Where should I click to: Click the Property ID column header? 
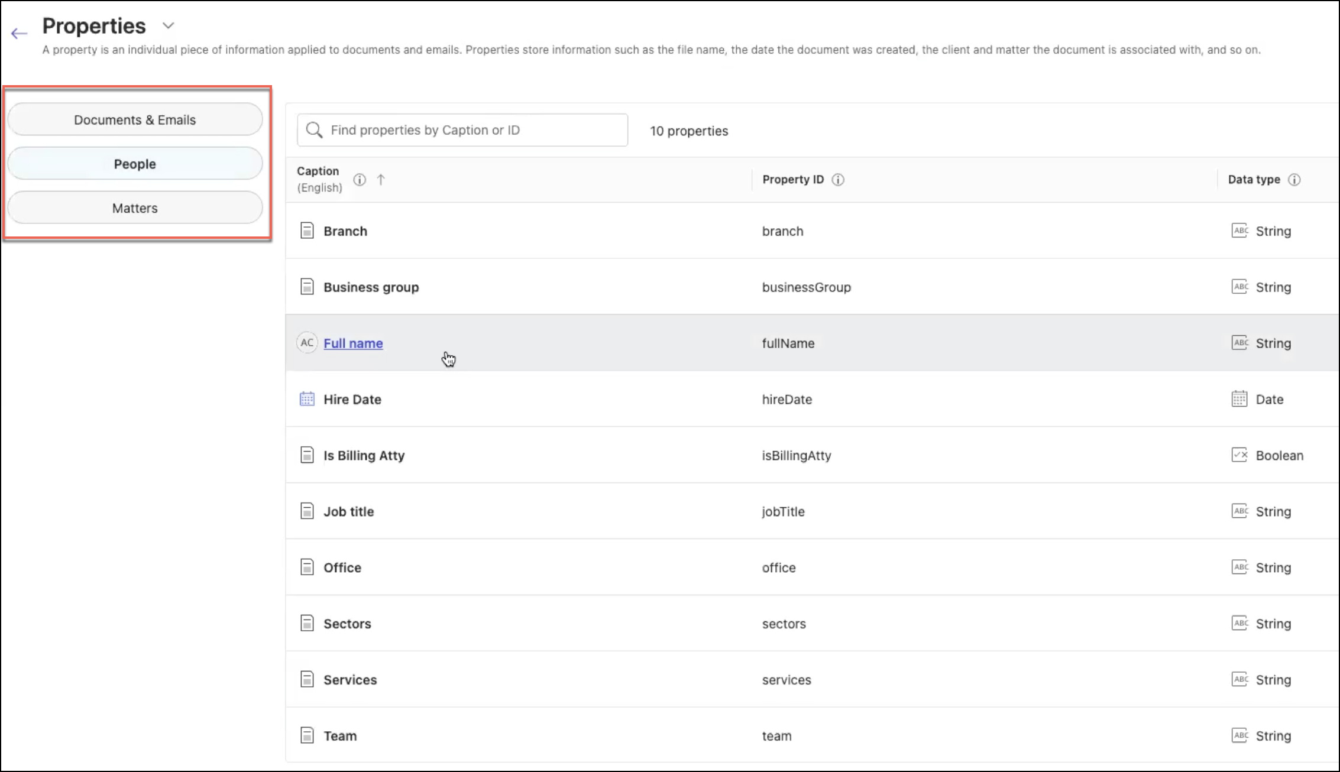(792, 180)
